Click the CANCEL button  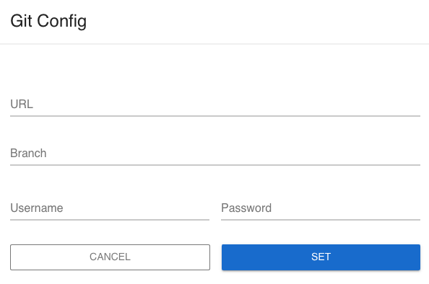tap(110, 257)
